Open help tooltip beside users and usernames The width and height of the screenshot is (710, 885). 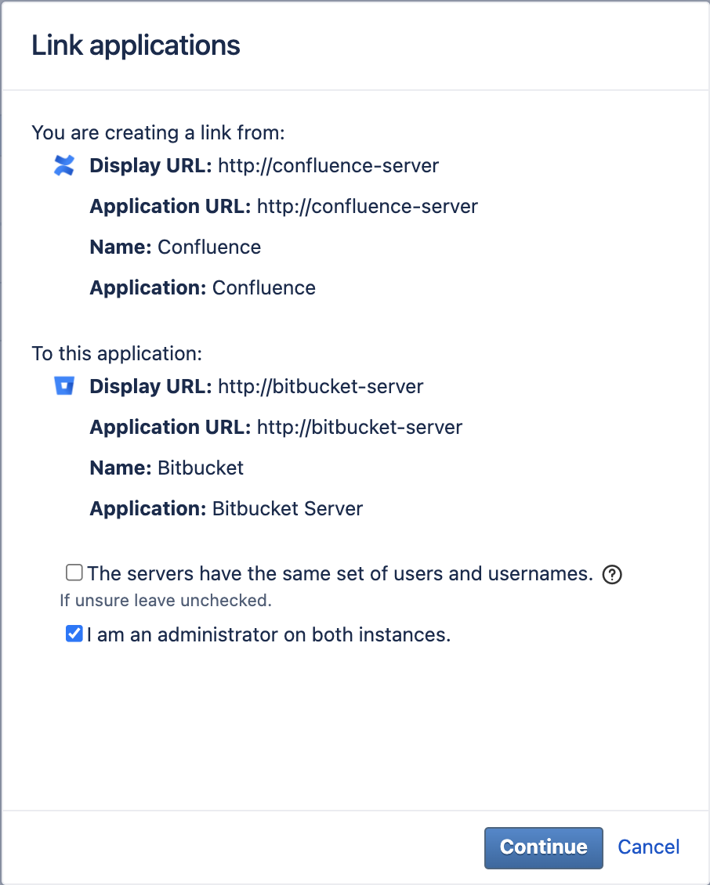tap(612, 575)
